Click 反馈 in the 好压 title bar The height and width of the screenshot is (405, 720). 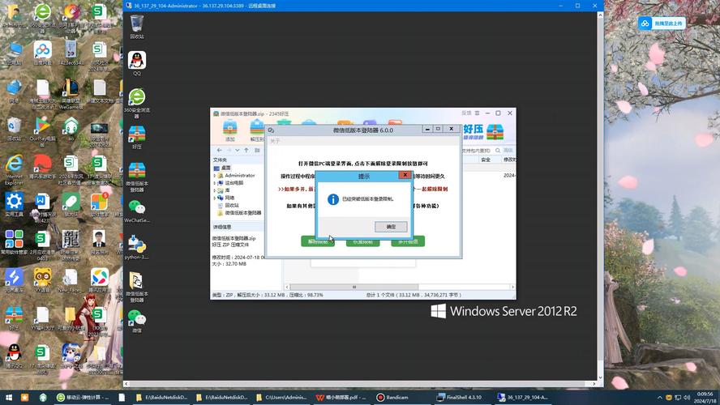(466, 113)
